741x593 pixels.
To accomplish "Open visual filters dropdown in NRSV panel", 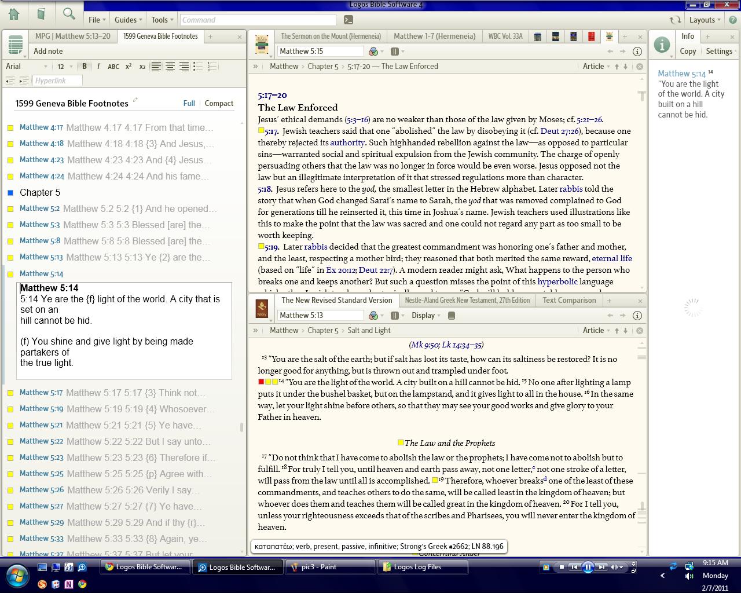I will coord(376,316).
